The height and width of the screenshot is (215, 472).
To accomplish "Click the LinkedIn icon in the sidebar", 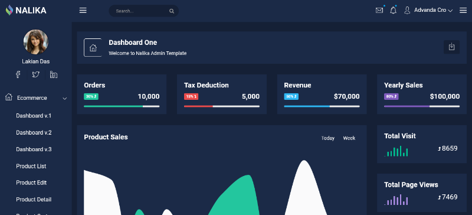I will 54,74.
